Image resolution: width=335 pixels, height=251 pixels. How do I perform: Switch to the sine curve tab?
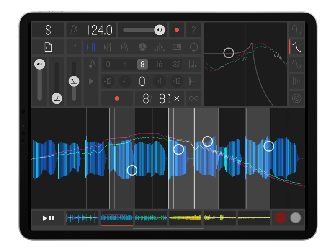tap(296, 64)
